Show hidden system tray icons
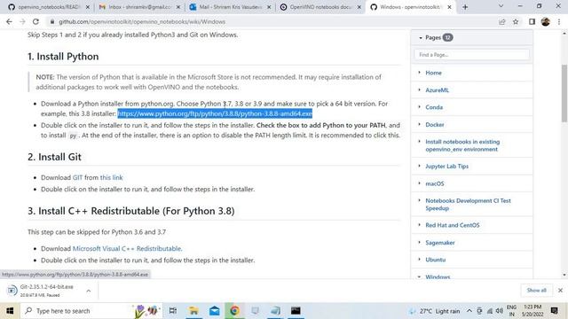The width and height of the screenshot is (568, 319). point(469,311)
